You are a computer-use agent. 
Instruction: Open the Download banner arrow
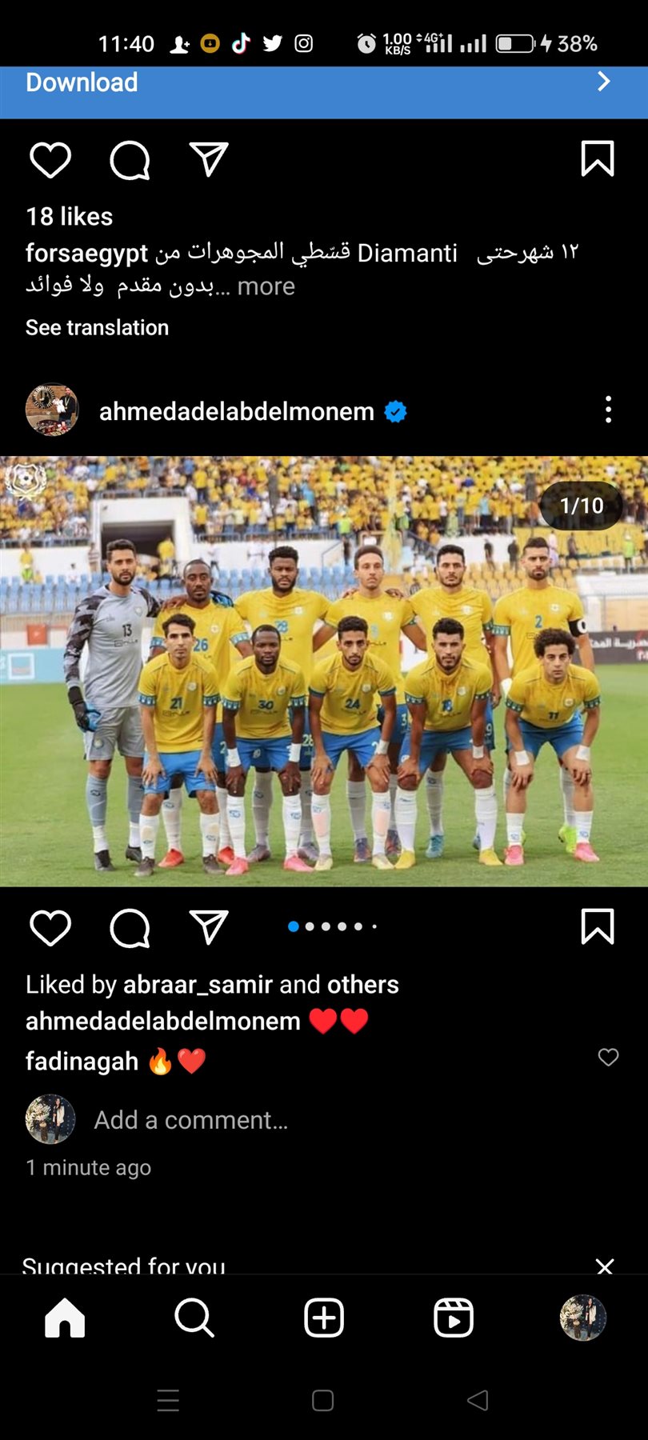click(x=604, y=82)
